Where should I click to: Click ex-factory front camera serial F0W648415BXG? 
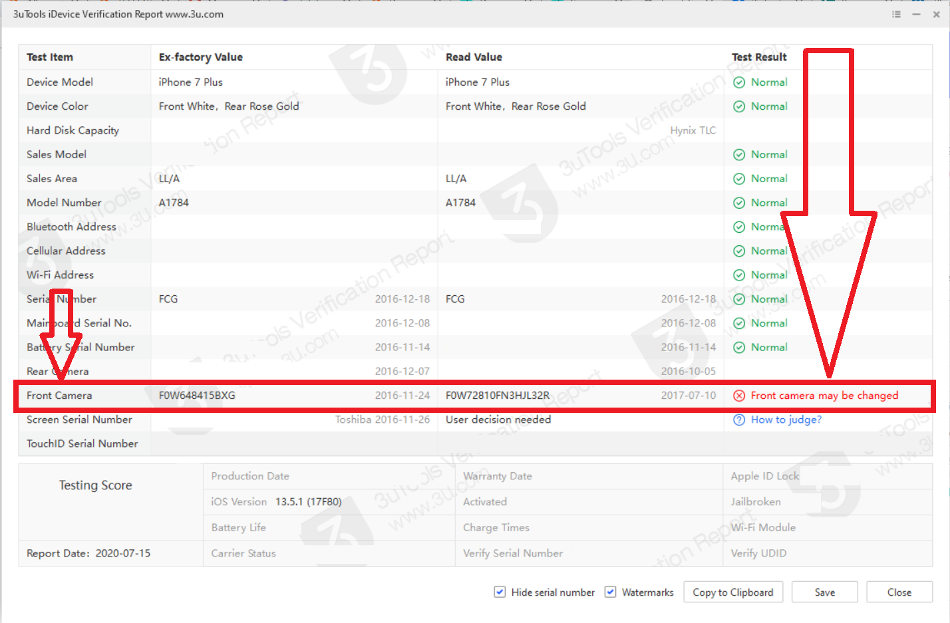pyautogui.click(x=197, y=396)
